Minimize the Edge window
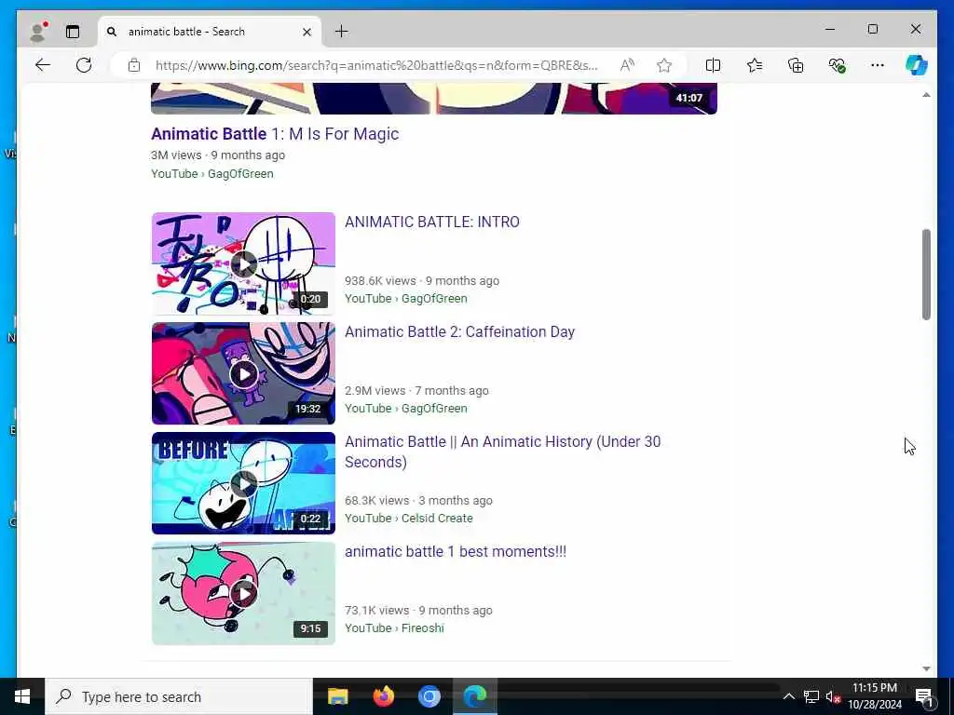The width and height of the screenshot is (954, 715). pyautogui.click(x=830, y=29)
